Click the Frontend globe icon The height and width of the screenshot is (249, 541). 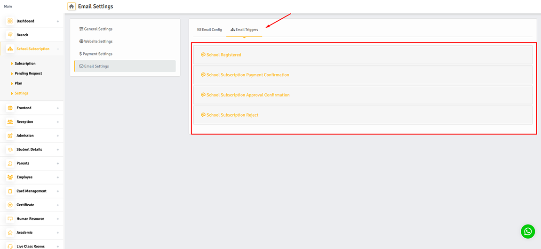click(10, 108)
